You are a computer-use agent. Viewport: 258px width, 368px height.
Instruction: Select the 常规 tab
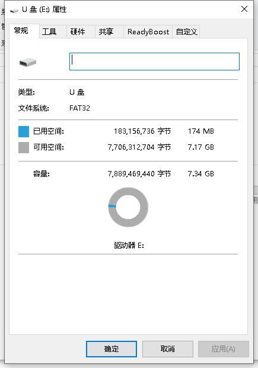coord(24,31)
